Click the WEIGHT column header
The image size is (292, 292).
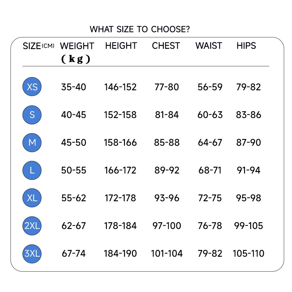(77, 46)
